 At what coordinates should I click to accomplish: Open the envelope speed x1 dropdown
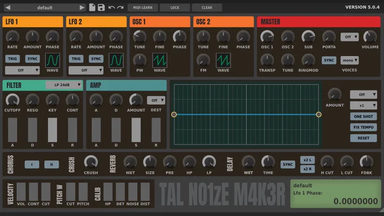click(364, 105)
